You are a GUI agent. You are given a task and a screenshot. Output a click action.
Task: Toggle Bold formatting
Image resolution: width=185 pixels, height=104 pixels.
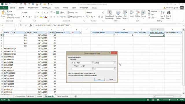(x=23, y=17)
